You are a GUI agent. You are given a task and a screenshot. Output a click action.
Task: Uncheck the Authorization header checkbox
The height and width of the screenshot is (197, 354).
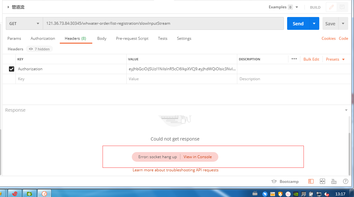(12, 69)
